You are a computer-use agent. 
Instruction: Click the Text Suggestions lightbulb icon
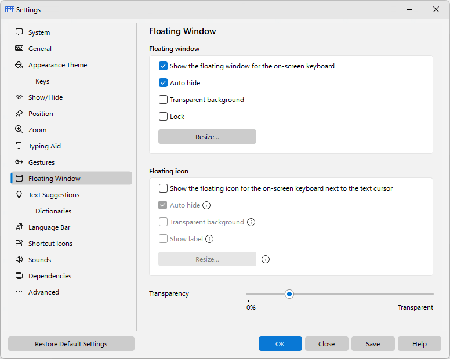pyautogui.click(x=19, y=194)
